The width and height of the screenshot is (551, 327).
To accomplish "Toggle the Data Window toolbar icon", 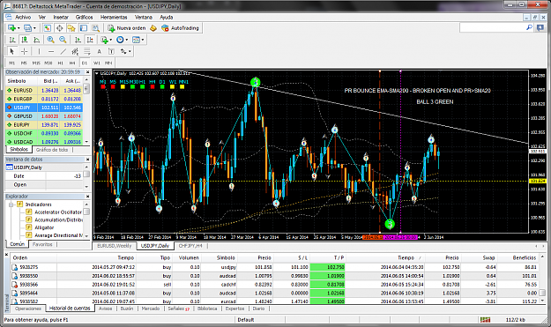I will (x=59, y=28).
